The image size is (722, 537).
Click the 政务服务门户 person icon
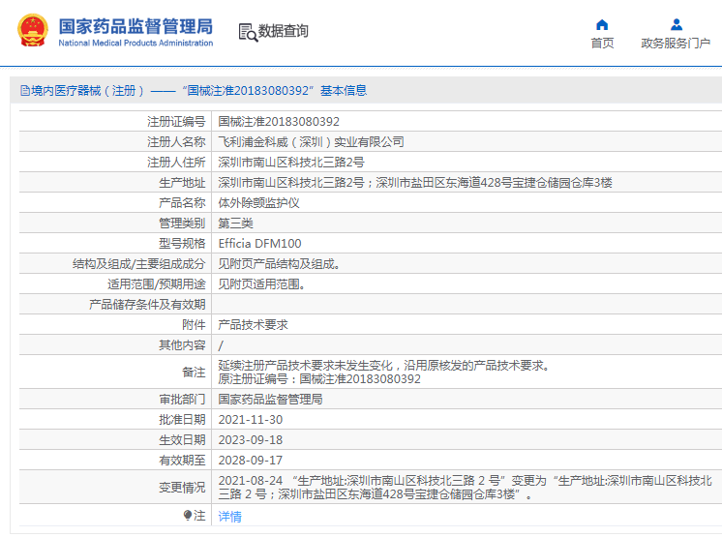pyautogui.click(x=676, y=24)
